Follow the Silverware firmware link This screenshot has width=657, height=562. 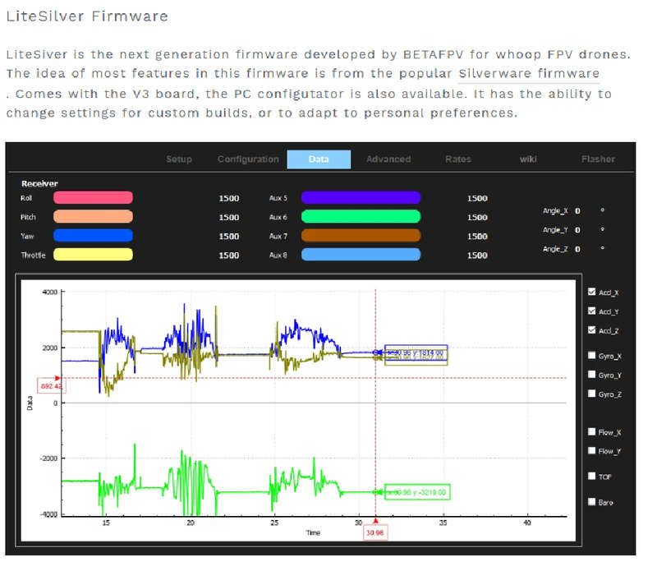point(529,74)
